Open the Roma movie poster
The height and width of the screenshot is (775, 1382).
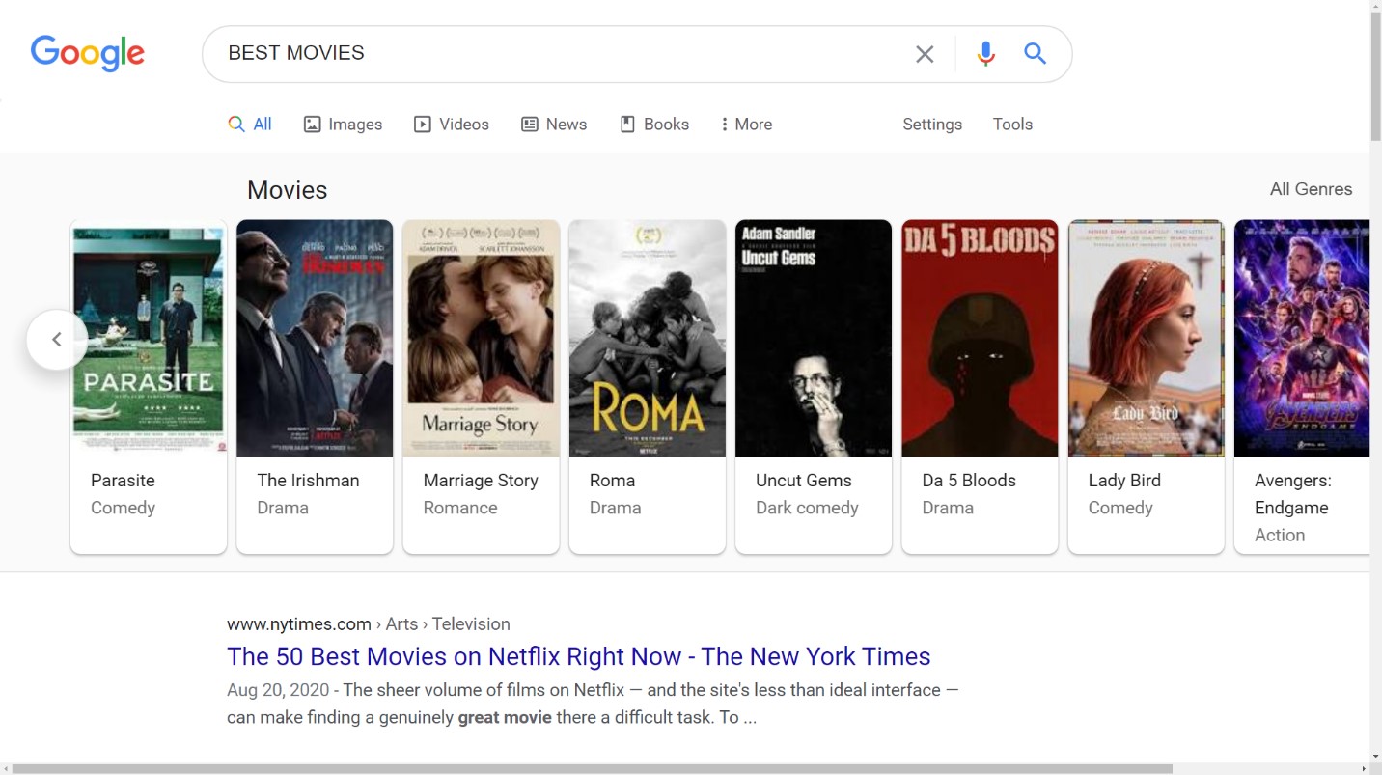coord(647,339)
